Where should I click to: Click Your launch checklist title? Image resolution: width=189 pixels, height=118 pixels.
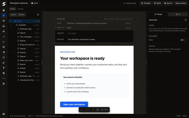click(x=73, y=77)
